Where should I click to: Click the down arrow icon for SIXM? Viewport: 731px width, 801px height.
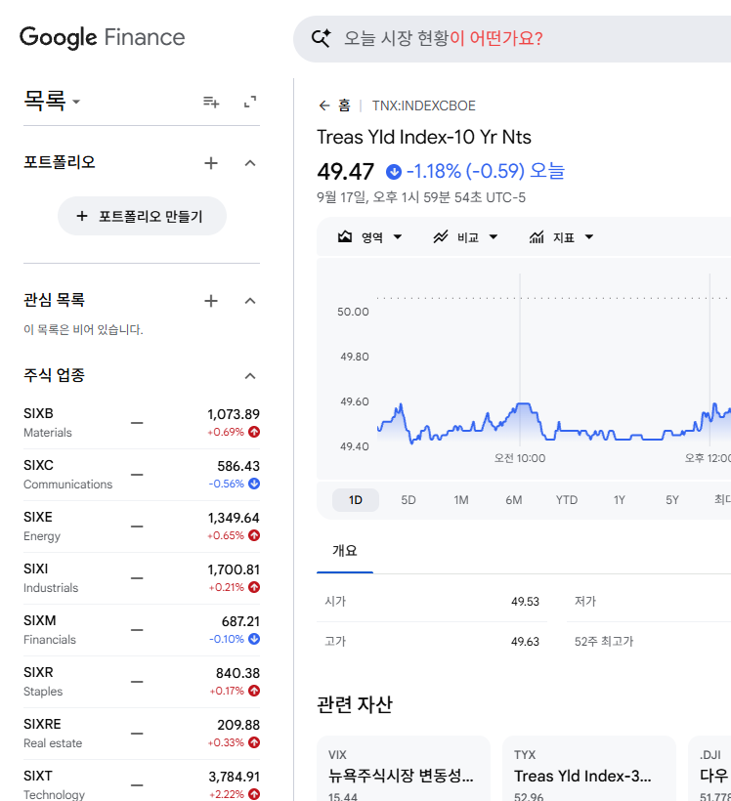click(x=254, y=639)
